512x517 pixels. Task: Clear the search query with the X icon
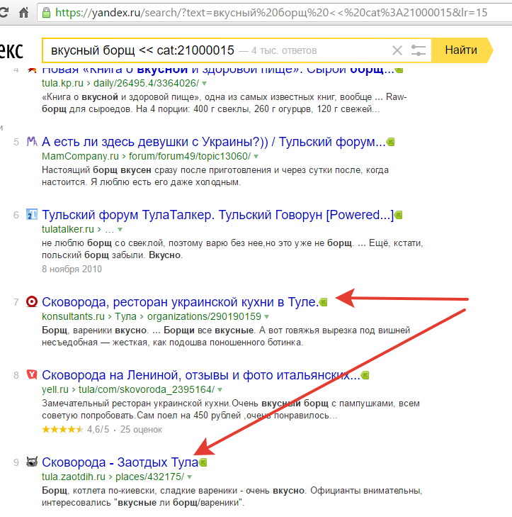[x=397, y=50]
